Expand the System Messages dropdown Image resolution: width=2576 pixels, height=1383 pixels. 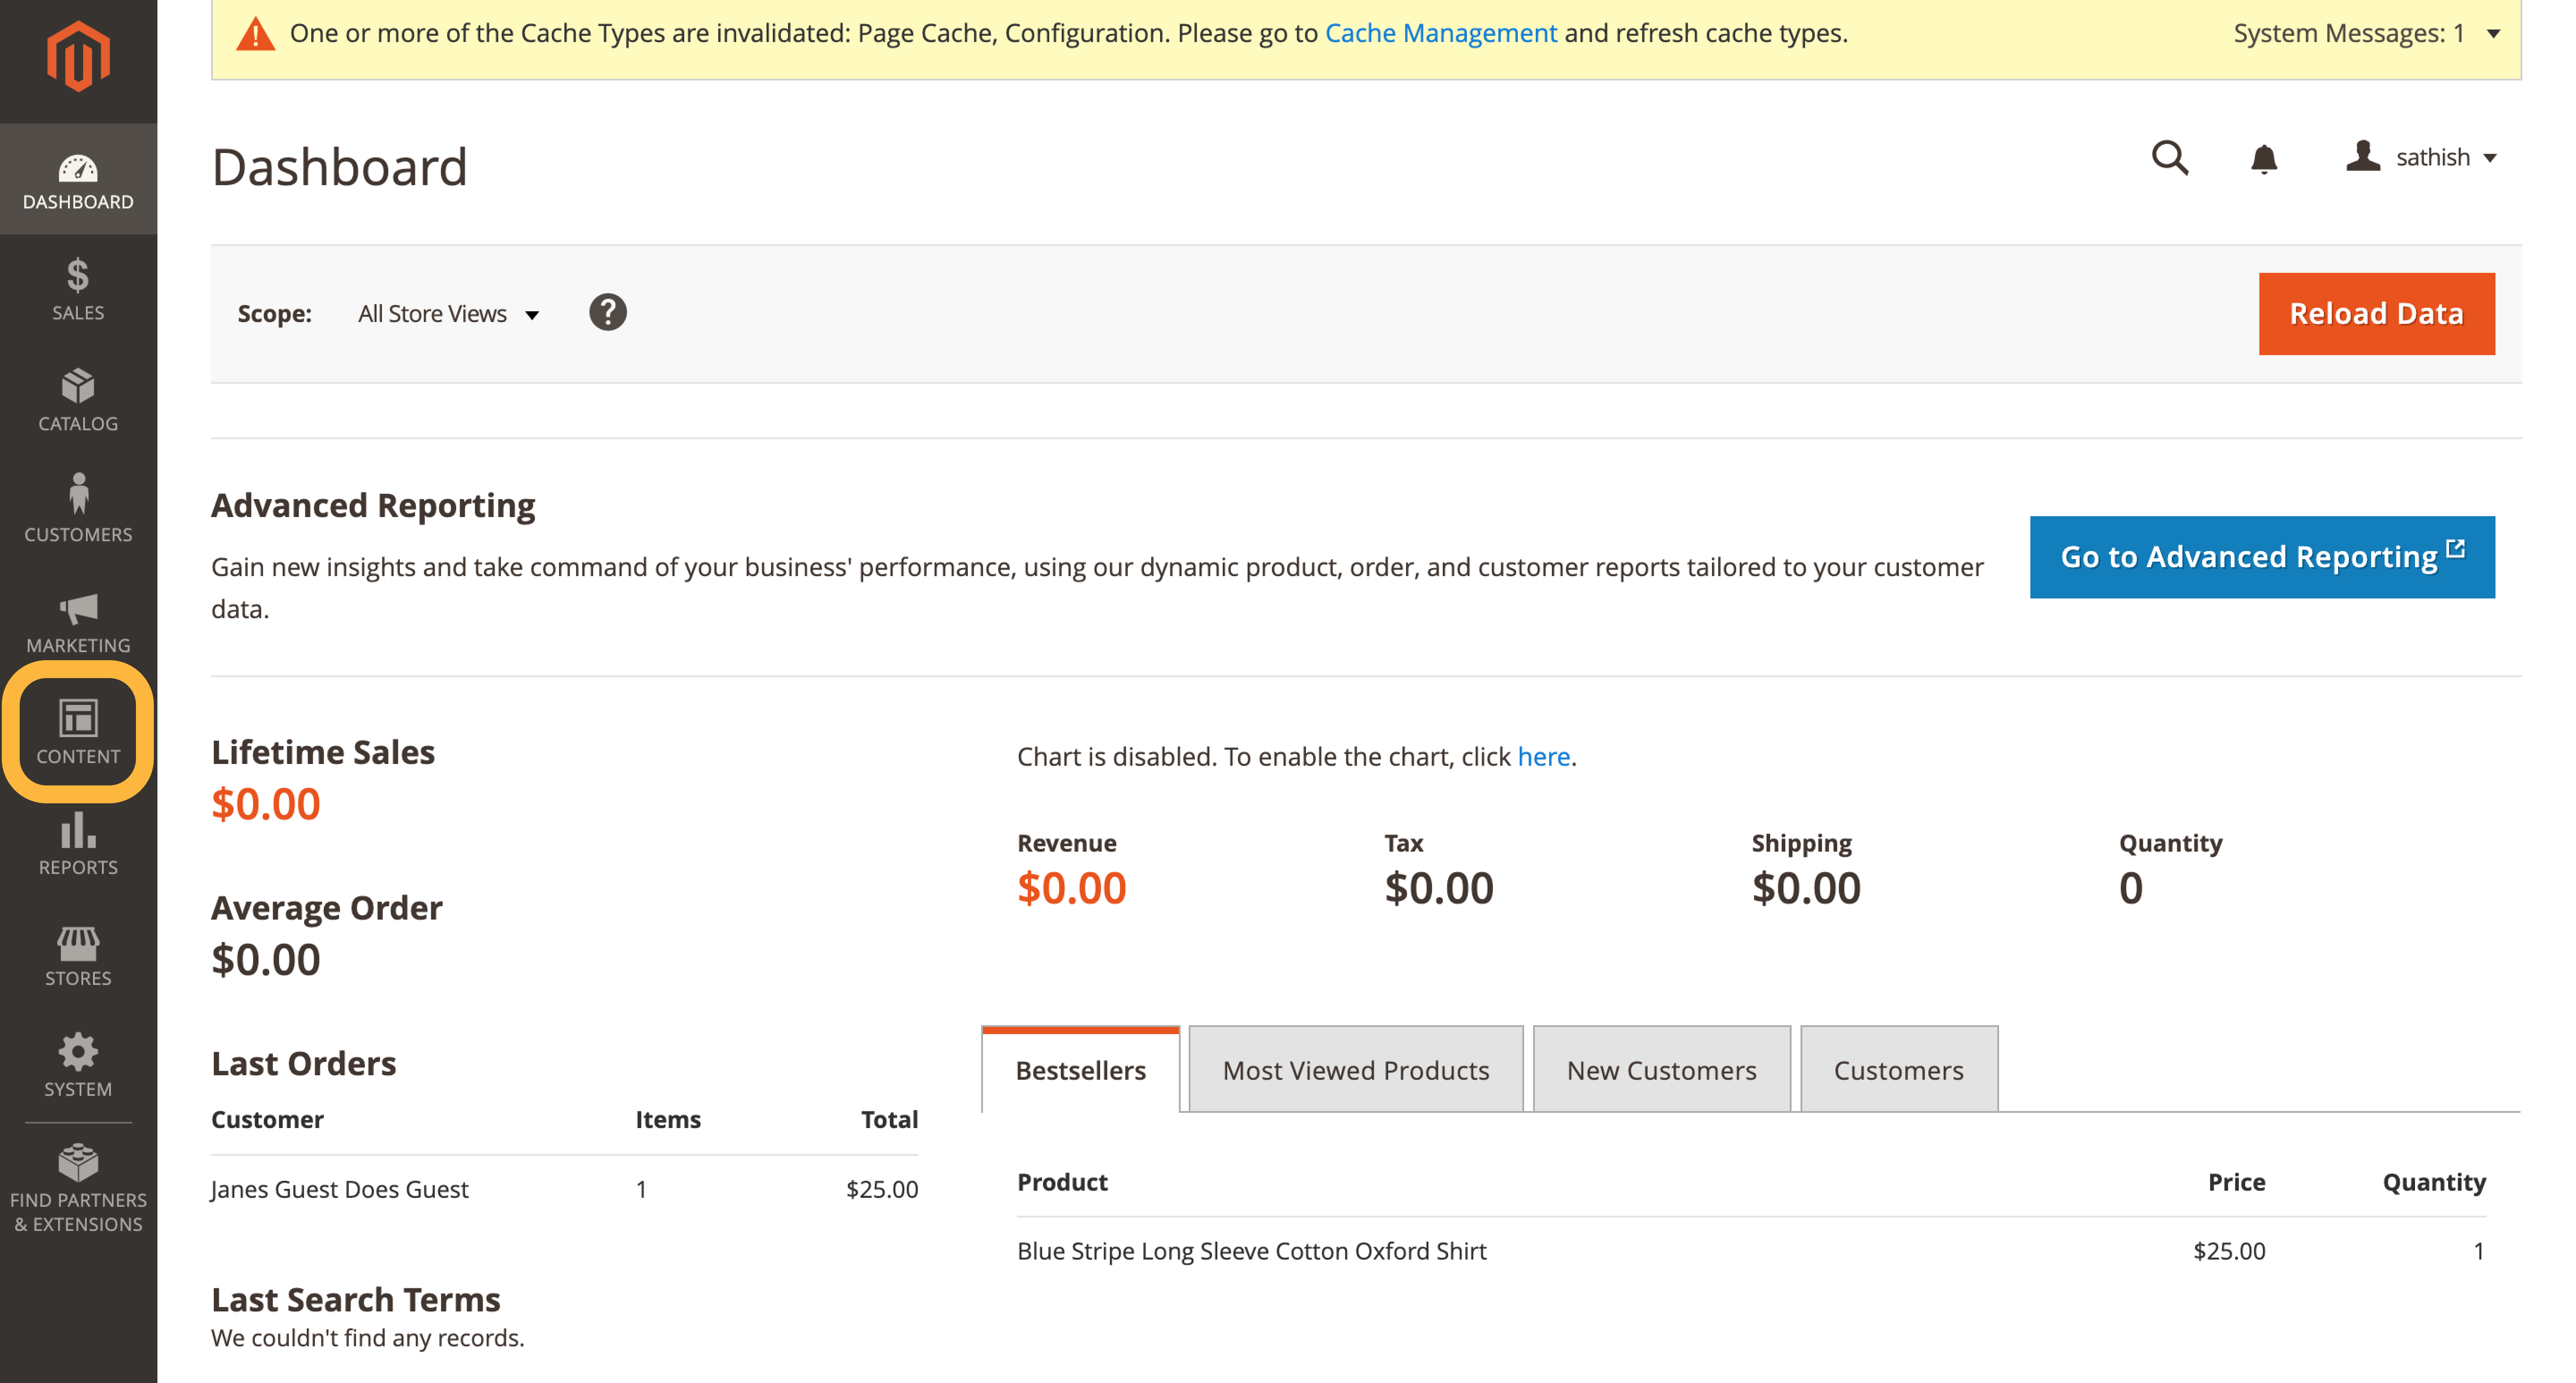pos(2366,33)
